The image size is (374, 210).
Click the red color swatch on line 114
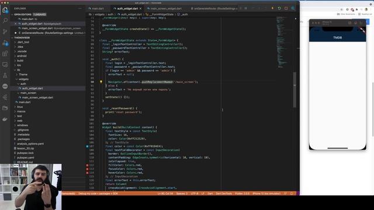[x=87, y=173]
